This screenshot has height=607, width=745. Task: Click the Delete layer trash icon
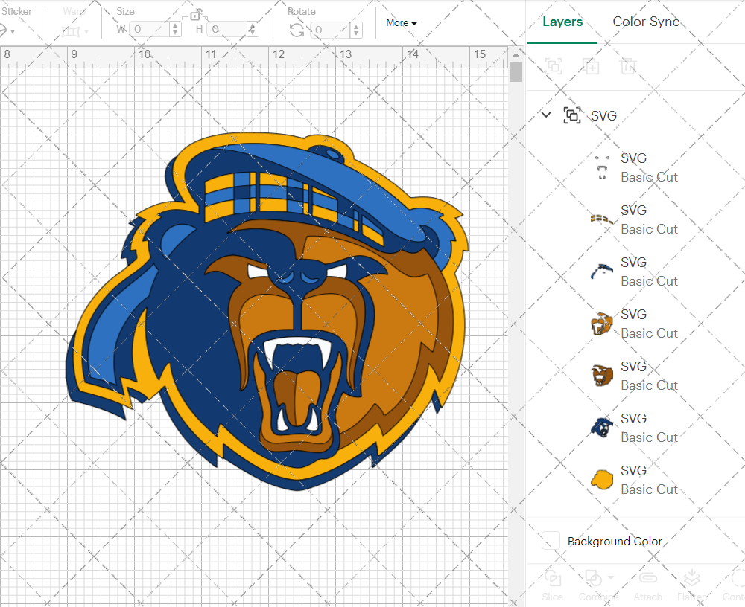(x=628, y=66)
